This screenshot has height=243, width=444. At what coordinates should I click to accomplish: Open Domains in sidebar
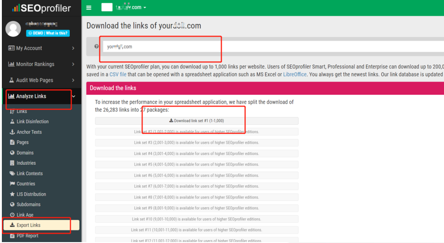point(25,153)
